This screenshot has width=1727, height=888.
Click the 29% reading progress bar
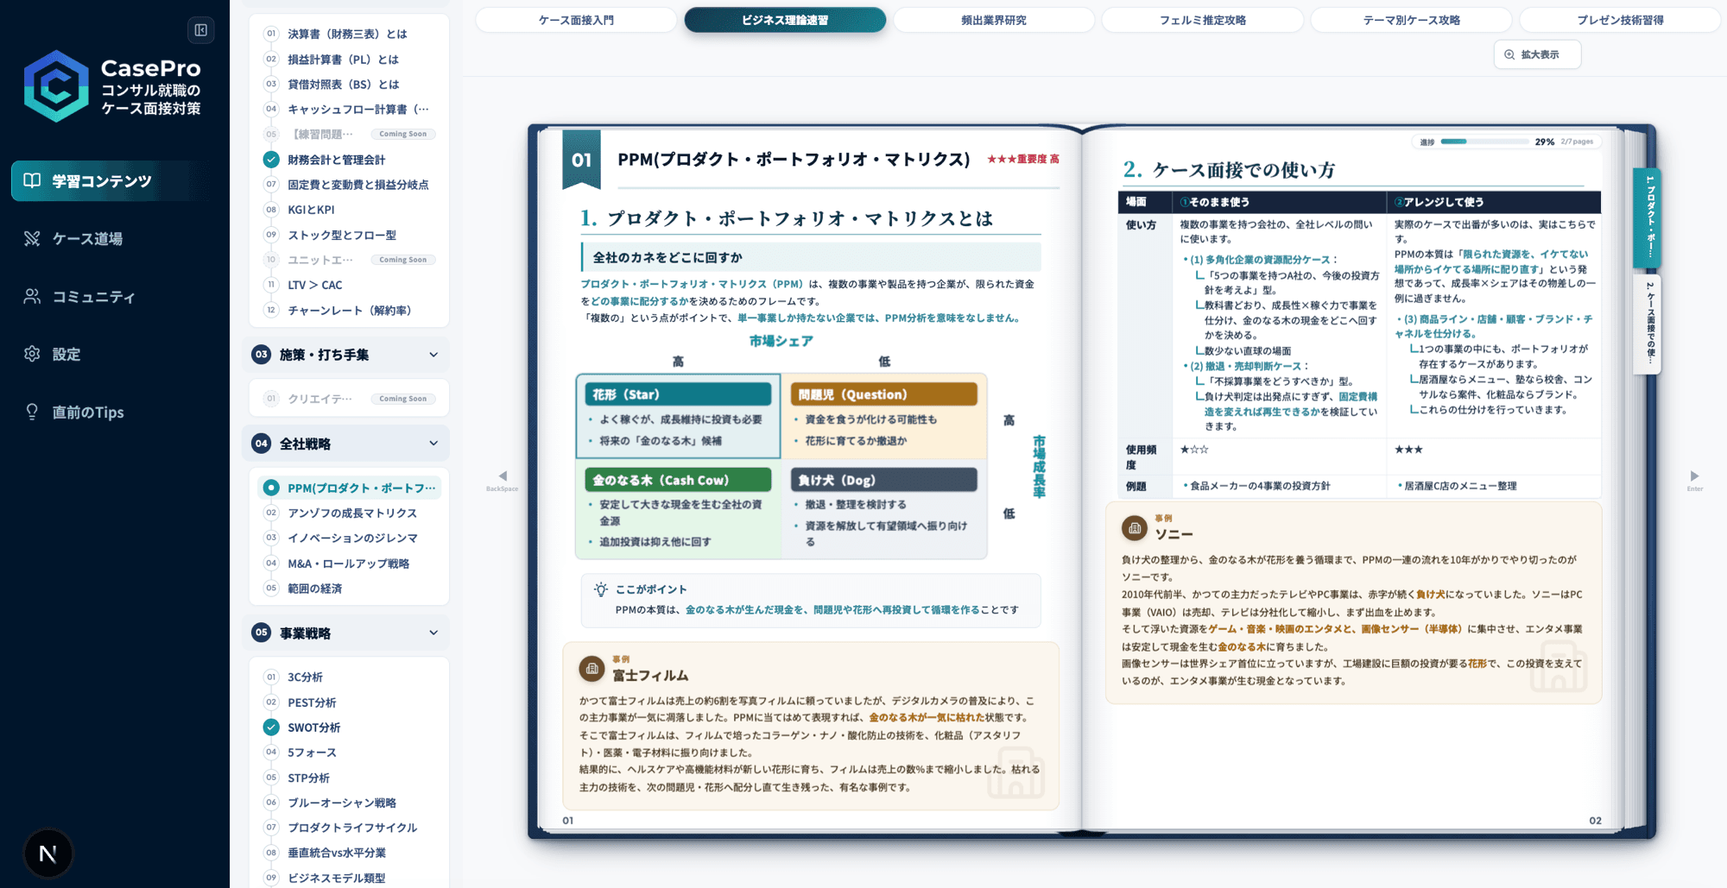[x=1485, y=142]
